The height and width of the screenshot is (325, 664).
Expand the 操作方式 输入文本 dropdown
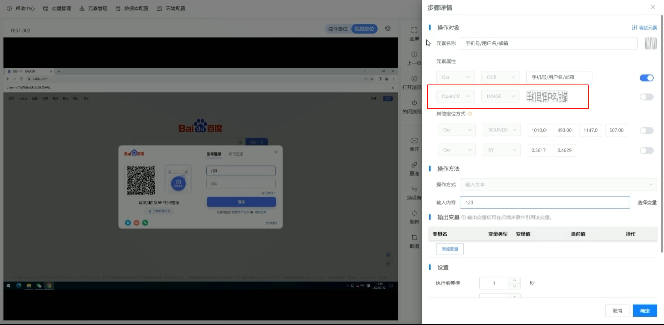point(558,185)
